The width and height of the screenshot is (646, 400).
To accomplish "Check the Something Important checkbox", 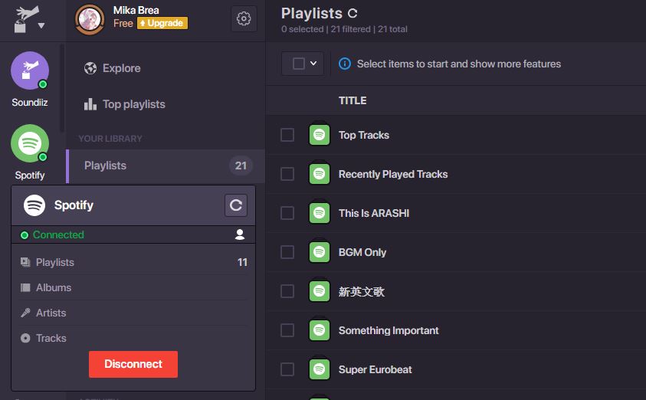I will [x=287, y=330].
